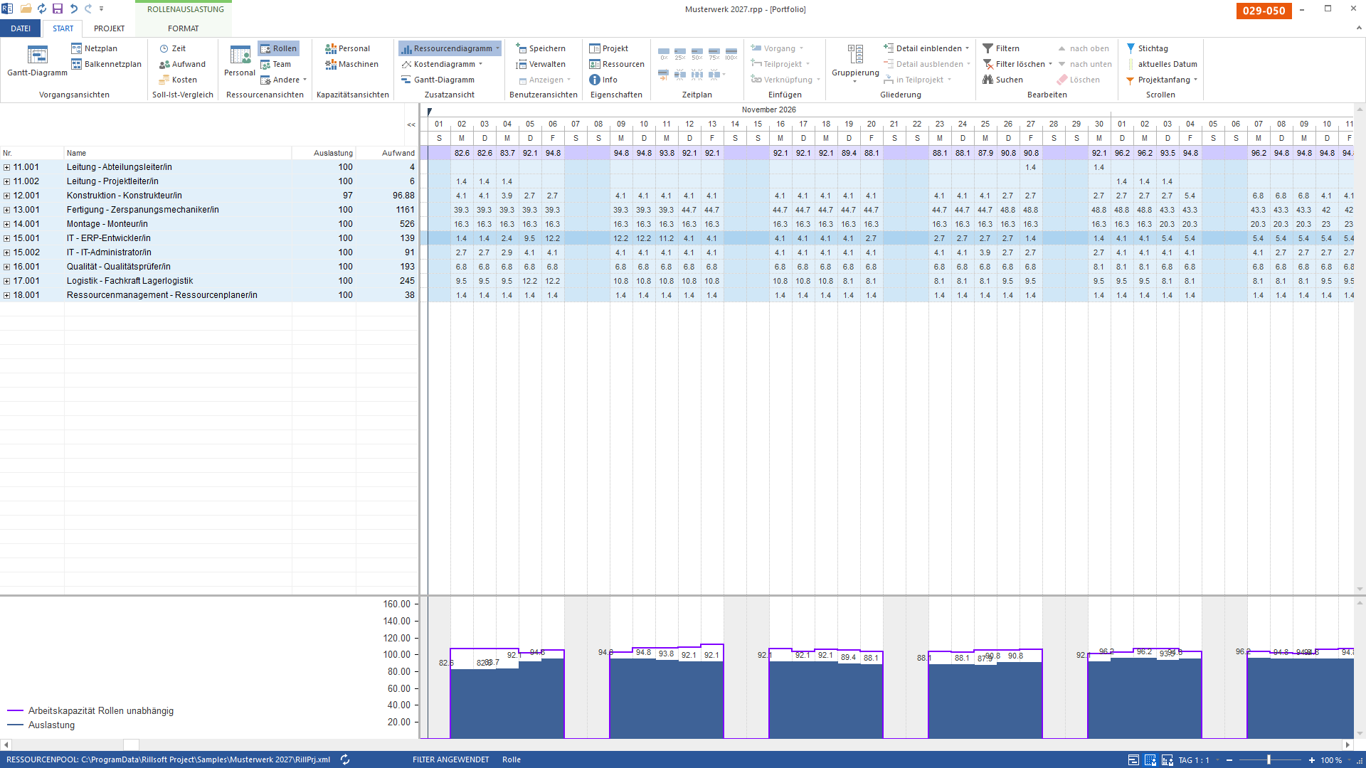
Task: Click the Kosten comparison icon
Action: [x=164, y=80]
